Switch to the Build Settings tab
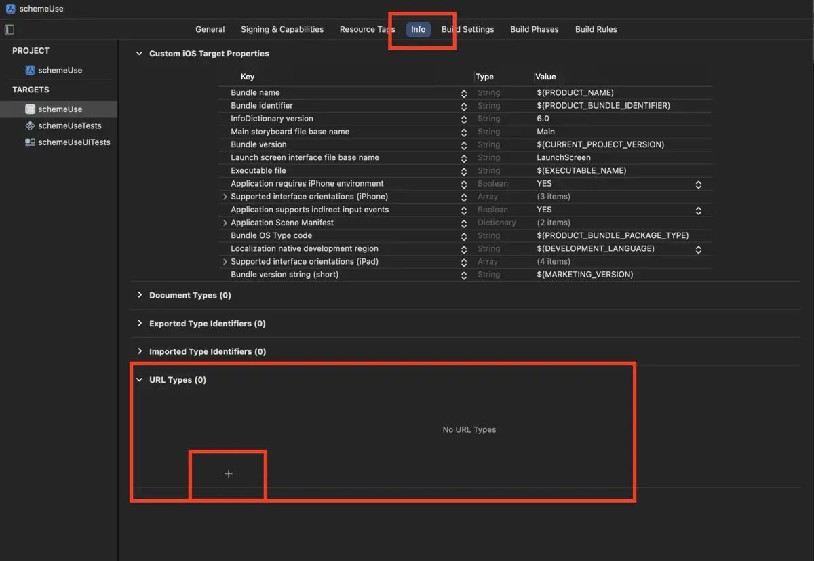 point(468,29)
